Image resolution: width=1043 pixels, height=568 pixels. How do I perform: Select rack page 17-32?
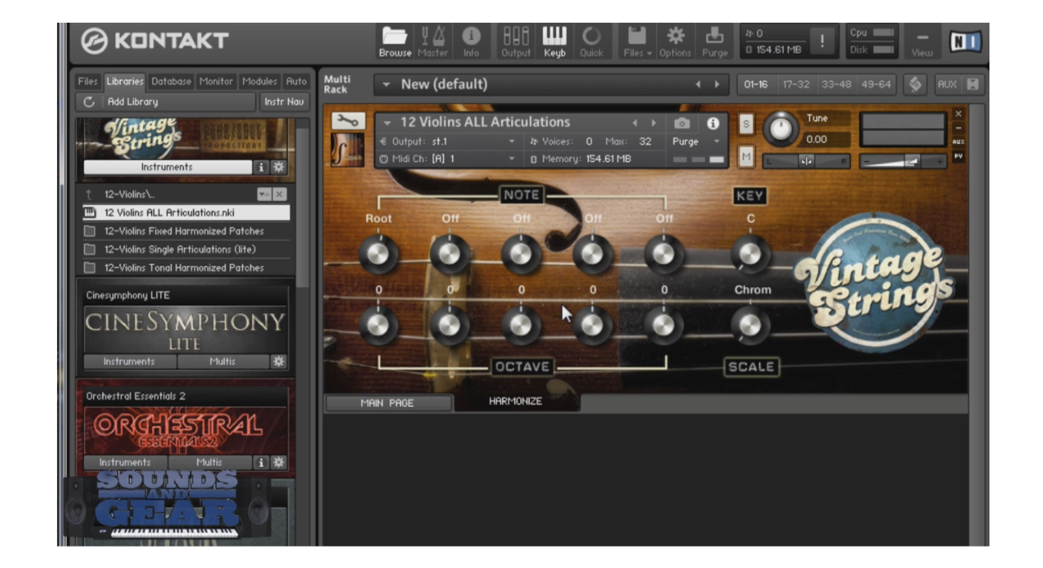pyautogui.click(x=796, y=84)
